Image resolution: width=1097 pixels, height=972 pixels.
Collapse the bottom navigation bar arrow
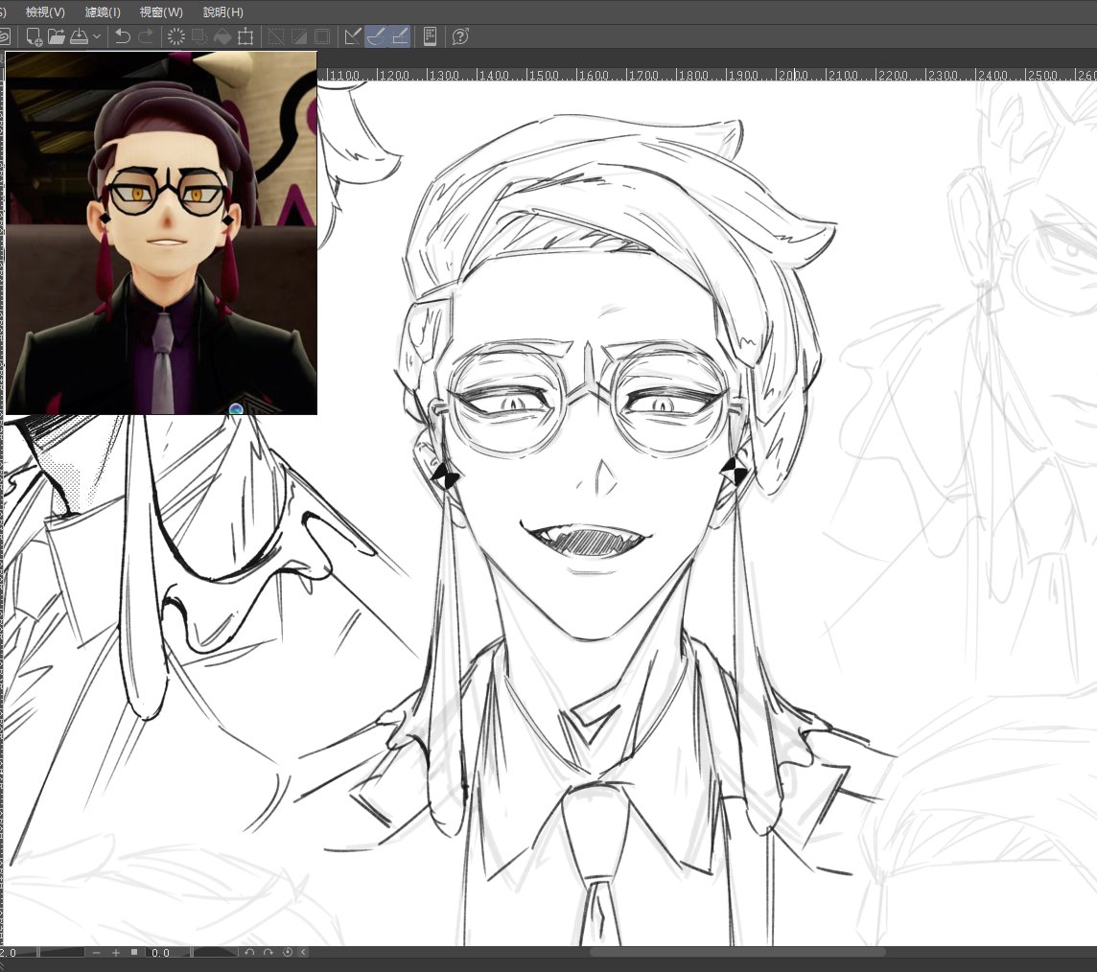304,953
